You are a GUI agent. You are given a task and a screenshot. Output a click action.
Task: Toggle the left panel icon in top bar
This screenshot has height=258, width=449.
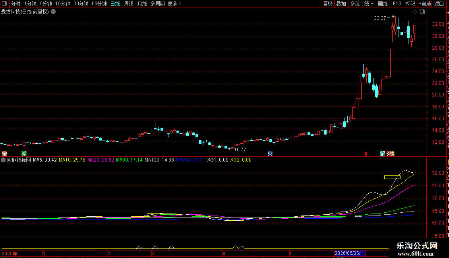click(4, 4)
